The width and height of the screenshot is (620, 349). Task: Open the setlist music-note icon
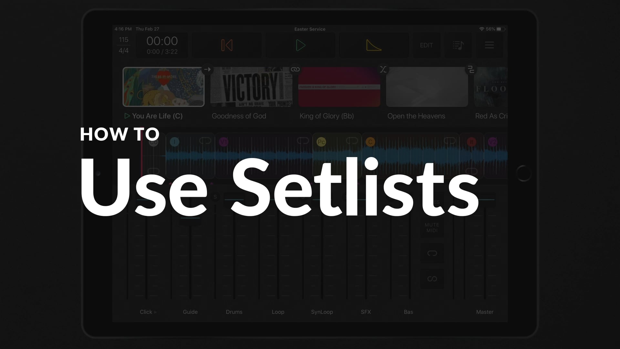tap(458, 45)
